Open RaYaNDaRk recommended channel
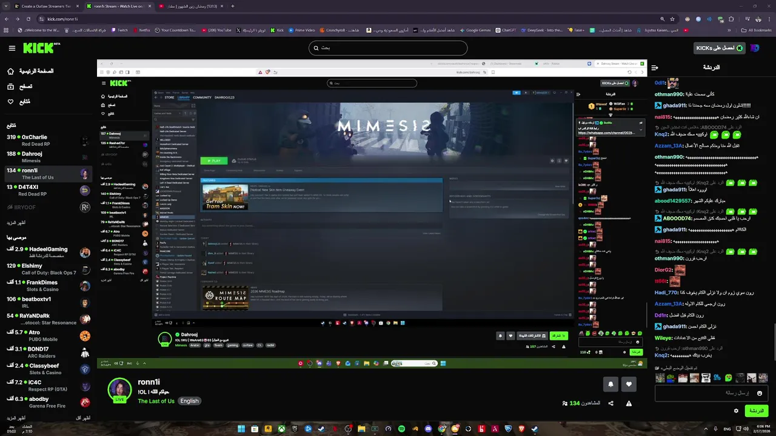The height and width of the screenshot is (436, 776). coord(47,319)
